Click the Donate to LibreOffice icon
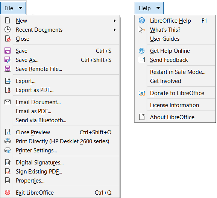The image size is (217, 198). point(142,93)
